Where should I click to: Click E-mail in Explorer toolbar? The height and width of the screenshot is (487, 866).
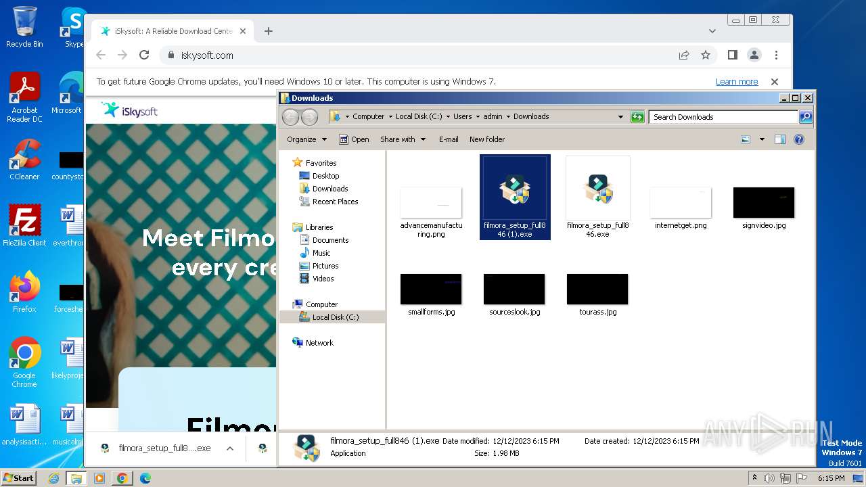click(x=449, y=139)
